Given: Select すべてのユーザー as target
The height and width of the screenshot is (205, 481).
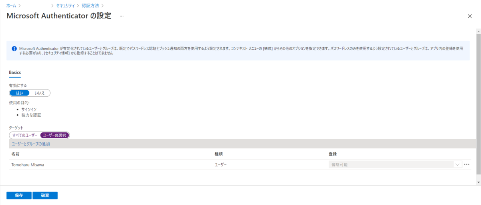Looking at the screenshot, I should click(25, 135).
